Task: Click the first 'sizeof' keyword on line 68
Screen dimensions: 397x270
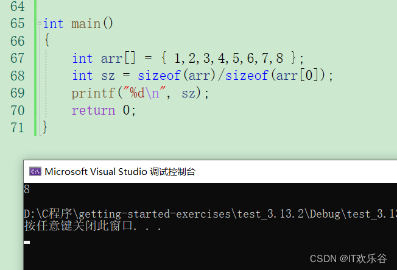Action: (159, 76)
